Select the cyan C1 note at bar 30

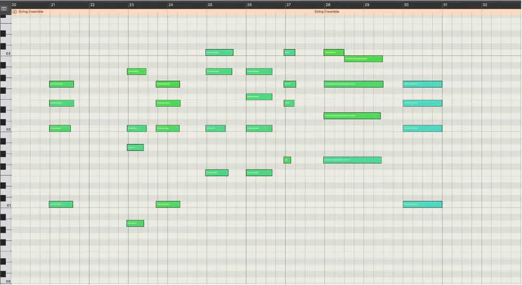tap(422, 204)
